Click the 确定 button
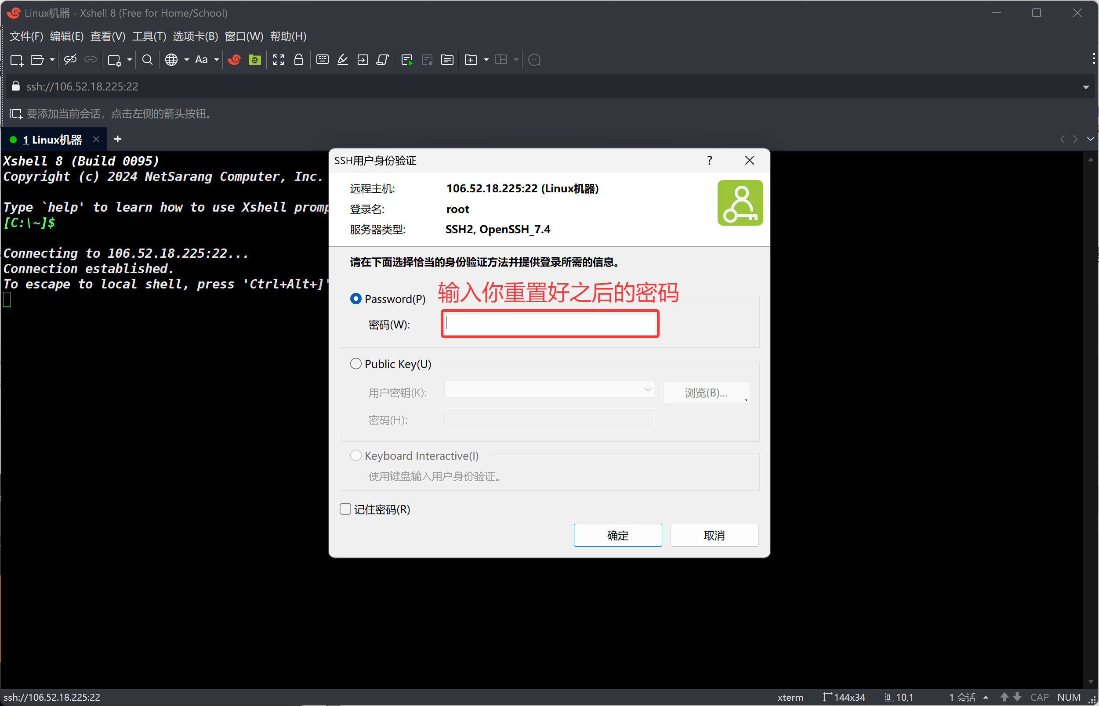 tap(617, 536)
